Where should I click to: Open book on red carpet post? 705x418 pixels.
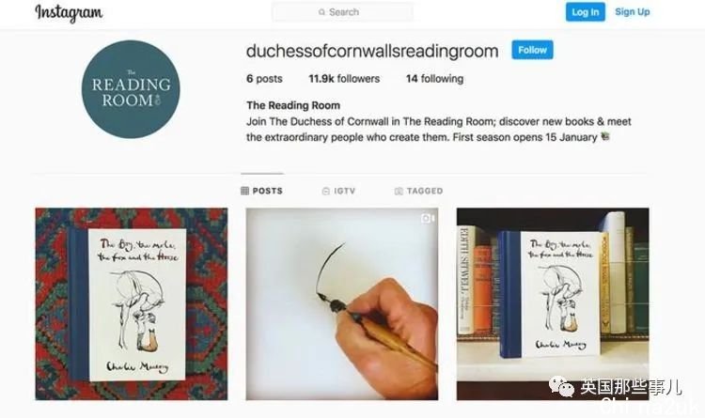132,303
